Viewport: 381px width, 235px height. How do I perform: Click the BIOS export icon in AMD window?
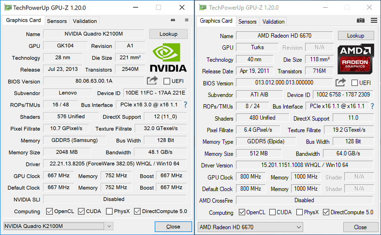(x=340, y=82)
